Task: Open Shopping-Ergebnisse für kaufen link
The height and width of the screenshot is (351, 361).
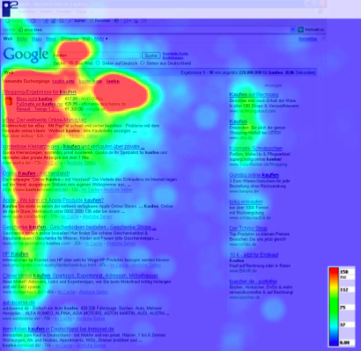Action: click(40, 91)
